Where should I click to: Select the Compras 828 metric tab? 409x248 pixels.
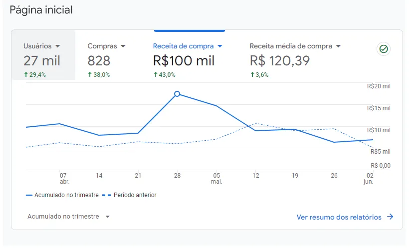coord(106,60)
